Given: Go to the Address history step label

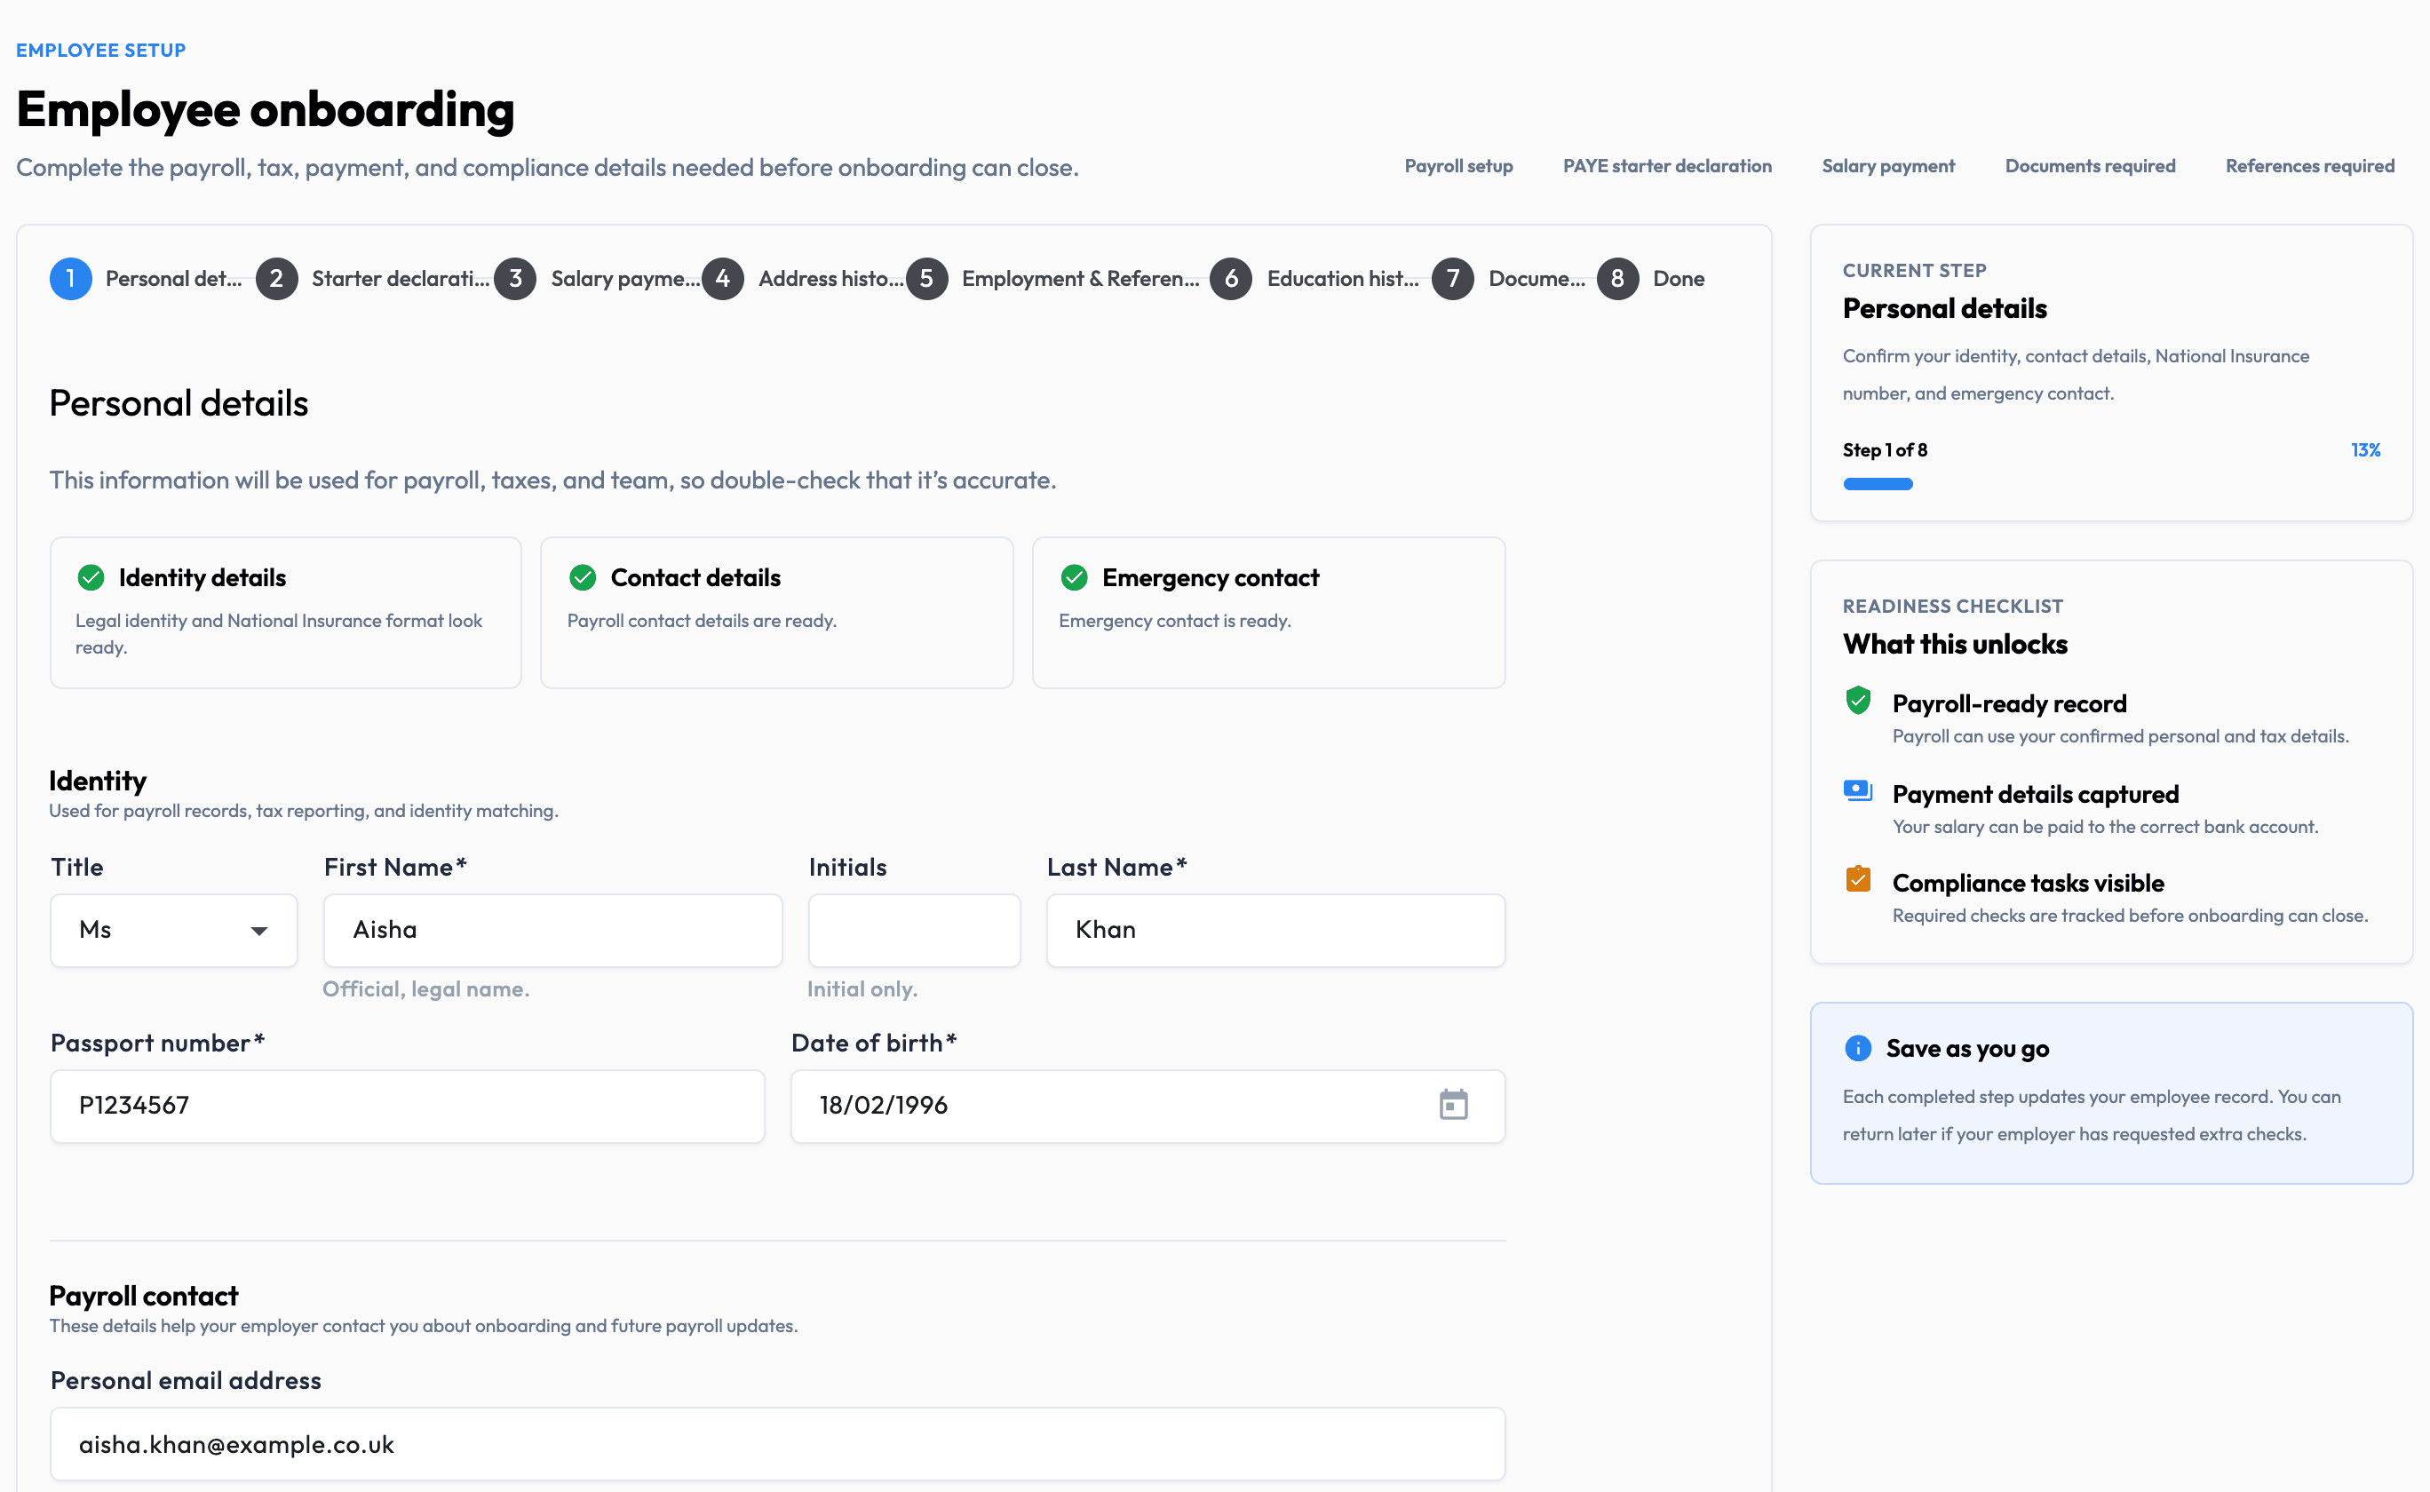Looking at the screenshot, I should 830,279.
